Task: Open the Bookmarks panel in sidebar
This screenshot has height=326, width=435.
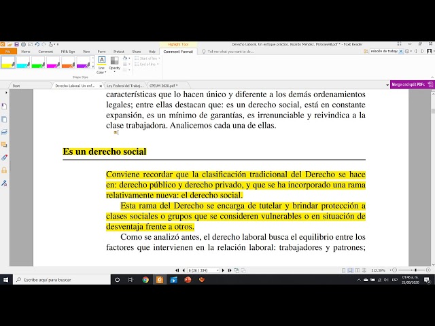Action: tap(4, 106)
